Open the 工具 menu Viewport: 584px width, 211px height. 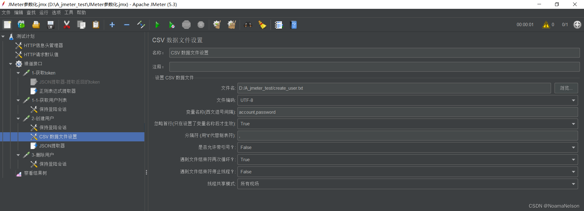(69, 12)
